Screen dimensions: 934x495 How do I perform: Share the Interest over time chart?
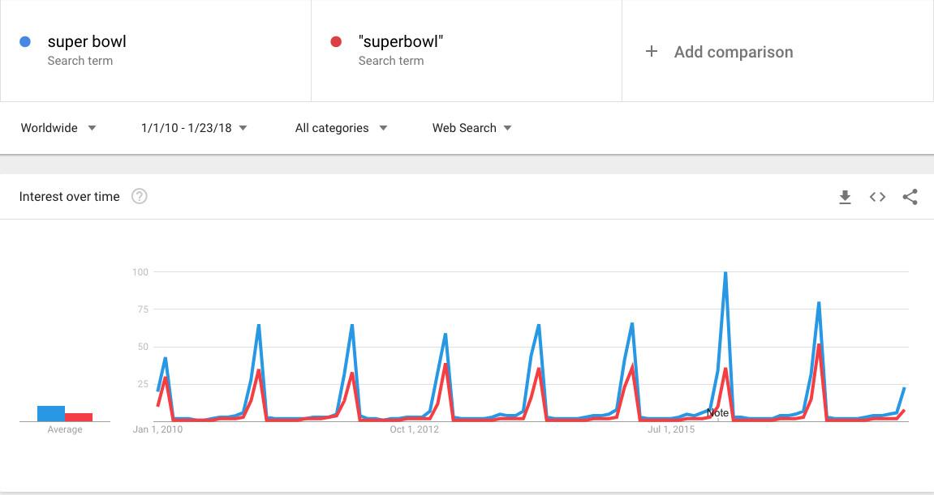910,197
